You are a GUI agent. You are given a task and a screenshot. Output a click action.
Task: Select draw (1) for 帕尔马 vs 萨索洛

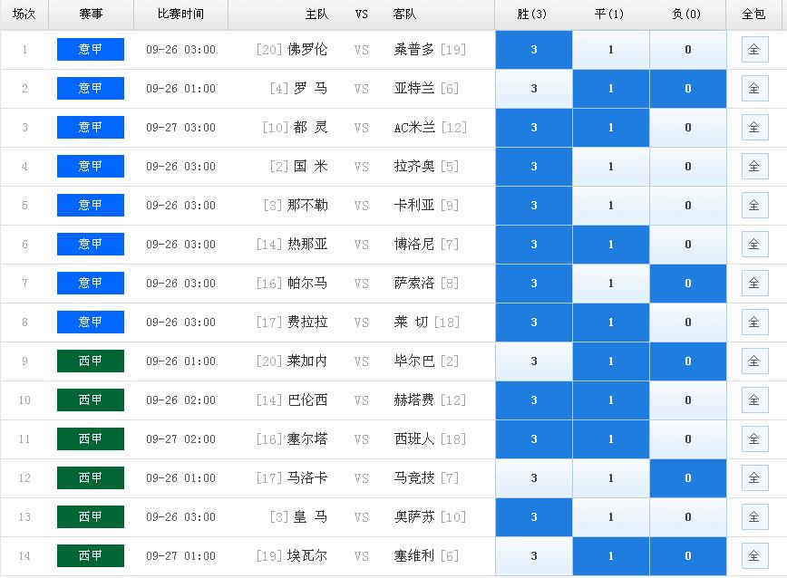pyautogui.click(x=611, y=284)
